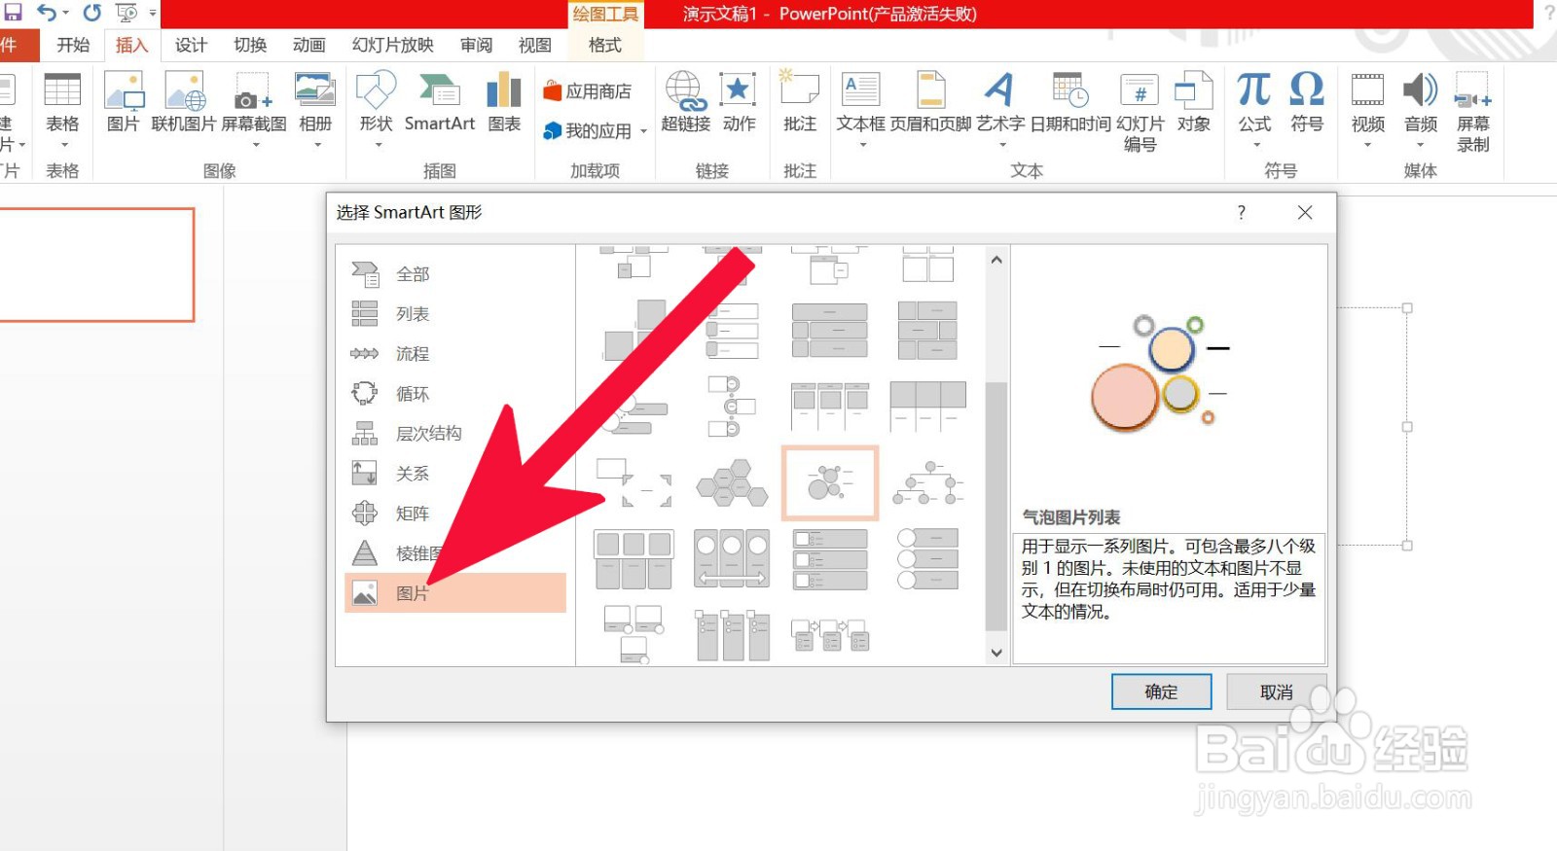This screenshot has height=851, width=1557.
Task: Select 层次结构 hierarchy category
Action: [x=455, y=434]
